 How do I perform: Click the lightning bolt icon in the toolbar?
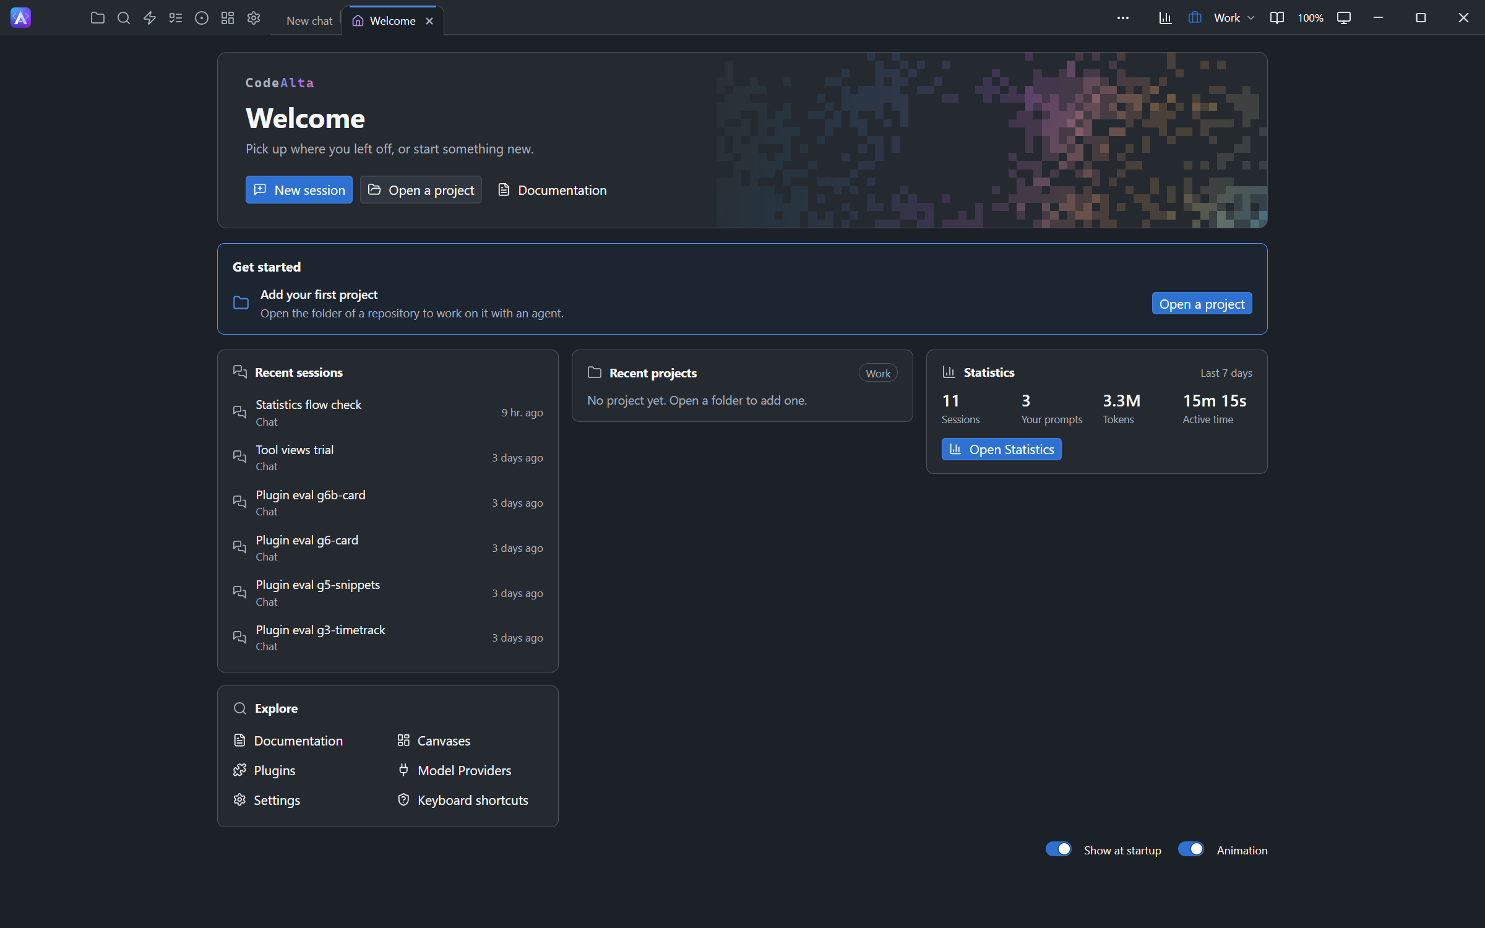(x=150, y=18)
